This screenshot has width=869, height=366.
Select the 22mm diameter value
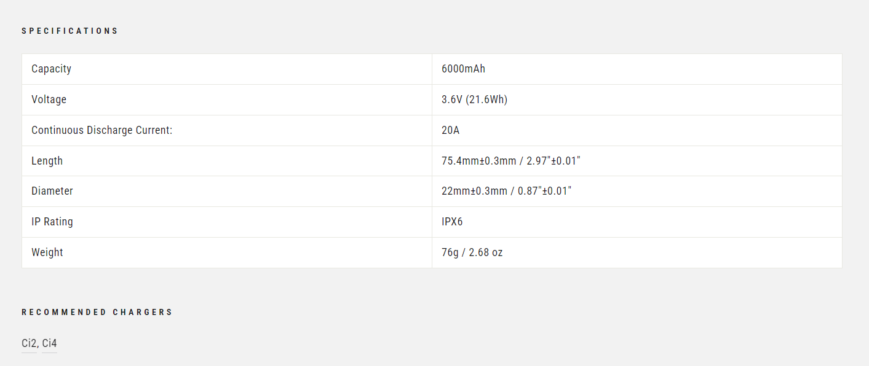pyautogui.click(x=506, y=191)
